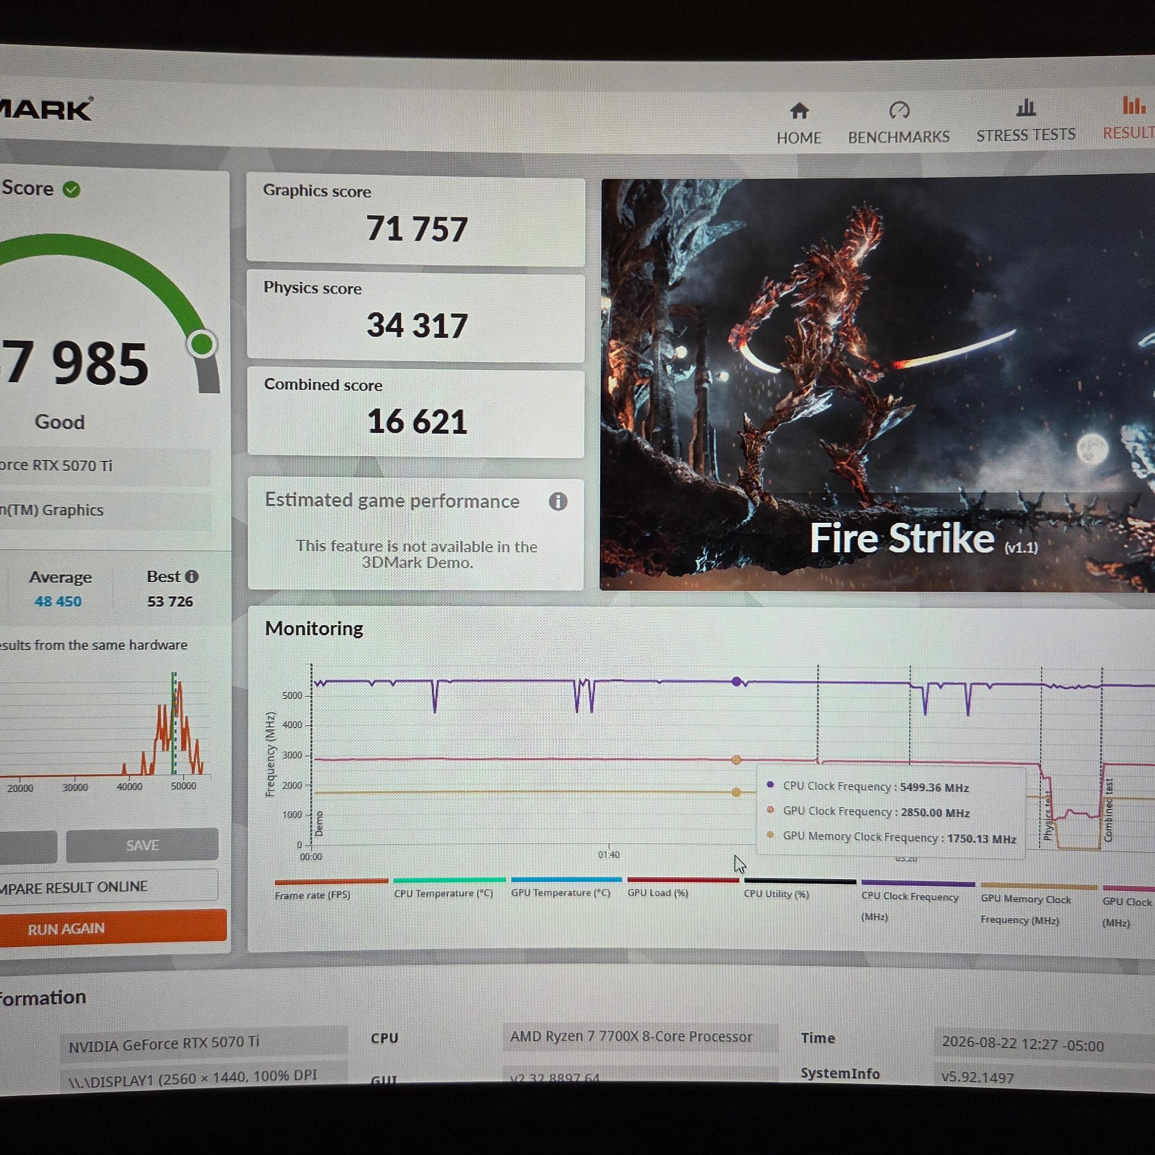Image resolution: width=1155 pixels, height=1155 pixels.
Task: Click the Graphics score value 71 757
Action: pos(417,229)
